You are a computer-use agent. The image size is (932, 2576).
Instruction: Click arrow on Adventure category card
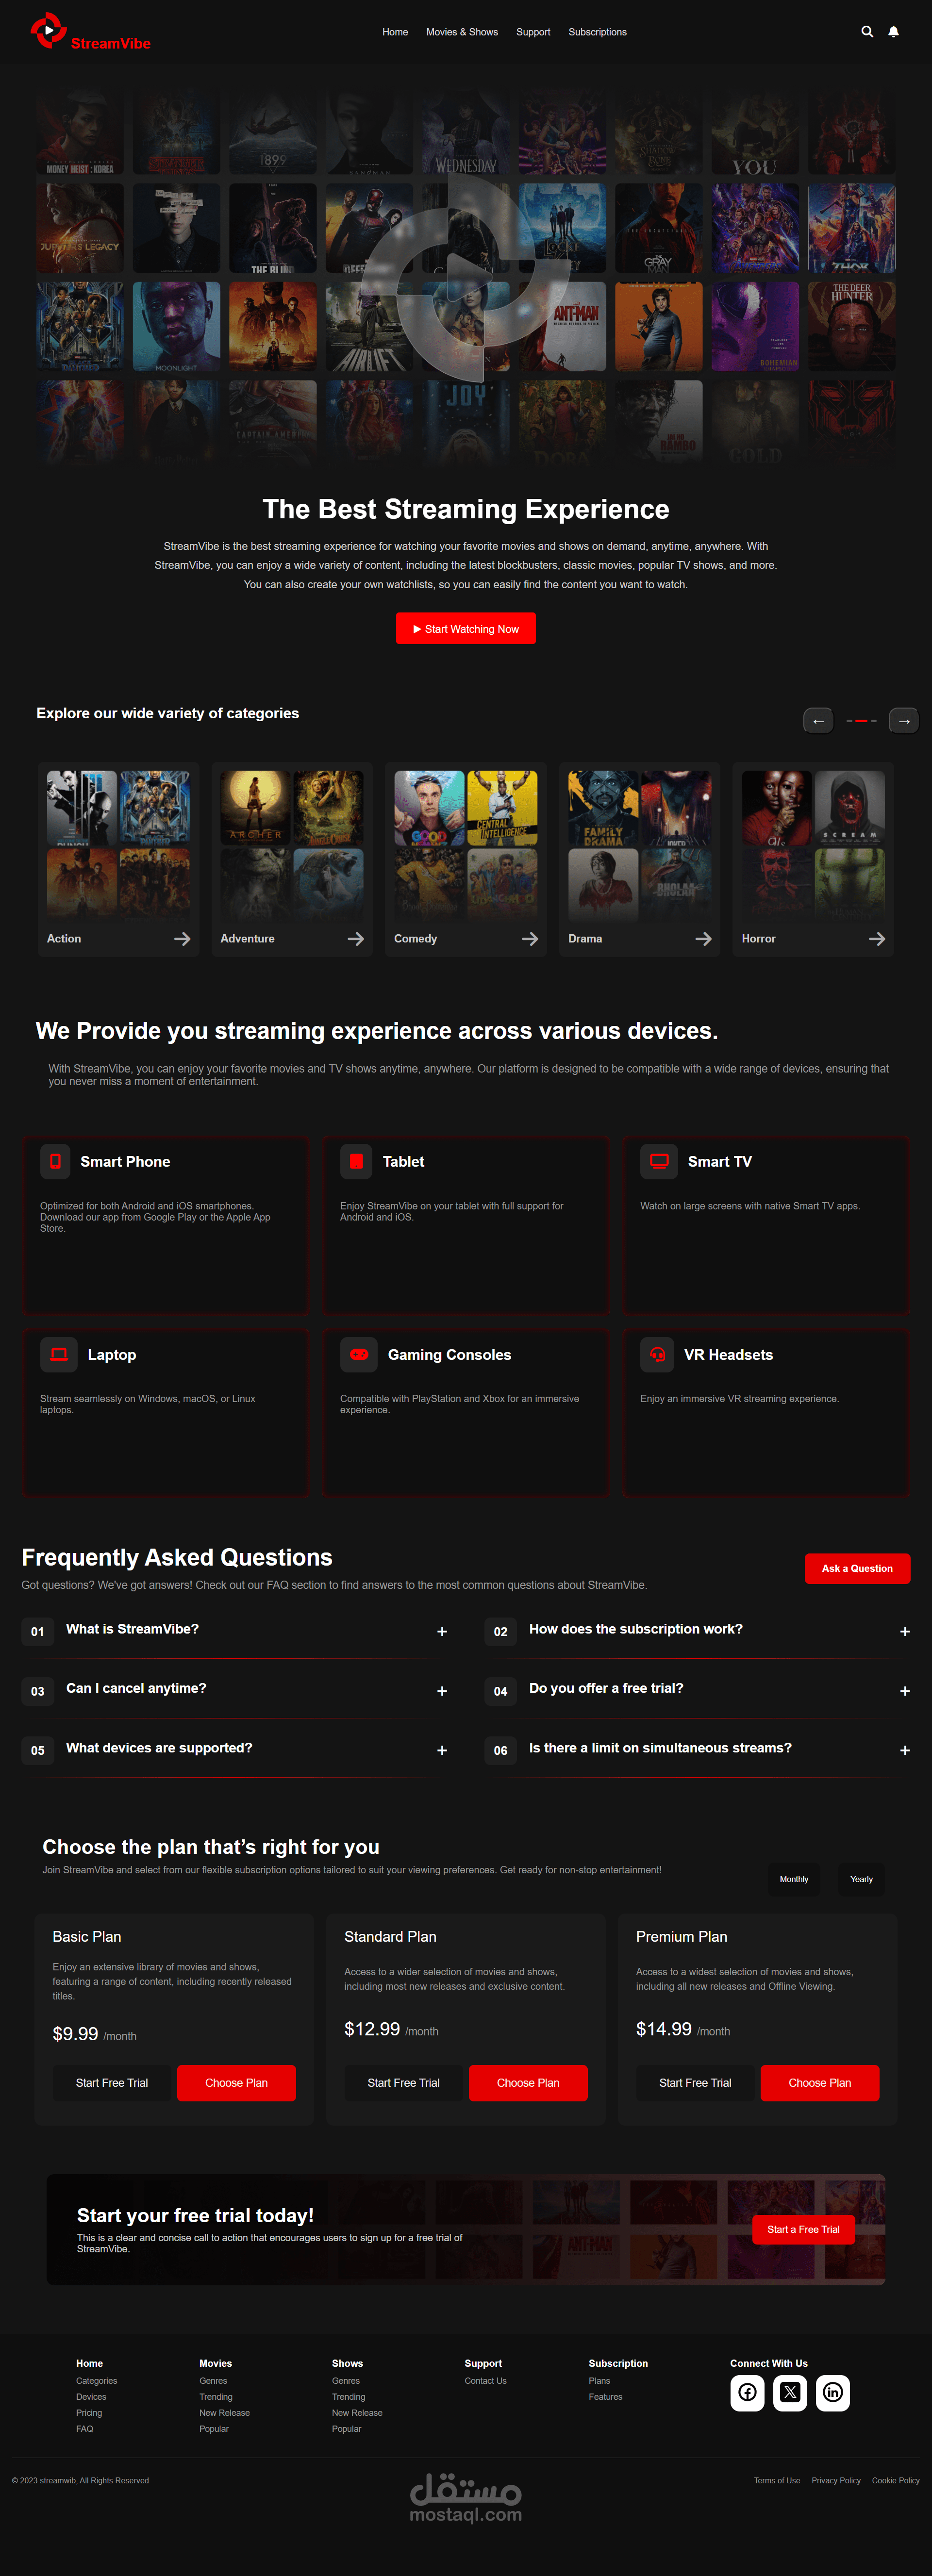click(x=356, y=939)
